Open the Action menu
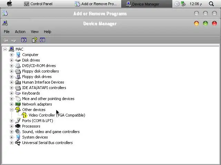The image size is (221, 165). (x=20, y=32)
